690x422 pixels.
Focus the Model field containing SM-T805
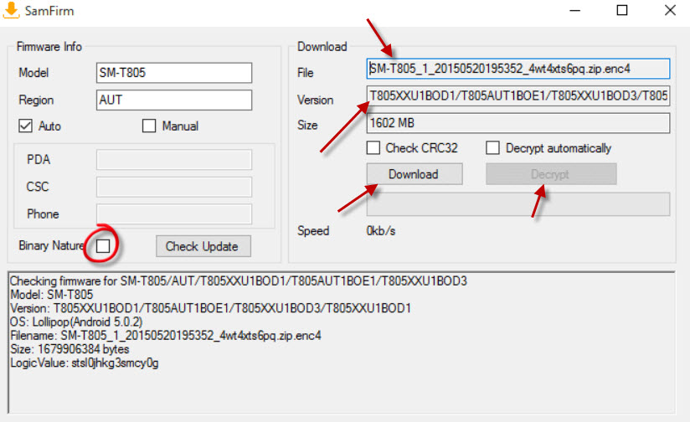pos(174,73)
